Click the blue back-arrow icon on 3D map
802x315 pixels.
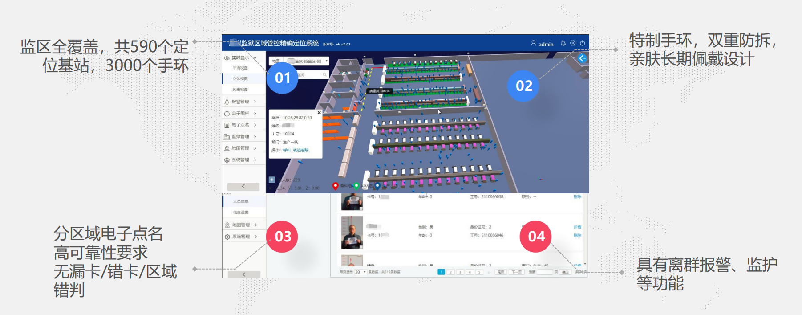coord(582,58)
